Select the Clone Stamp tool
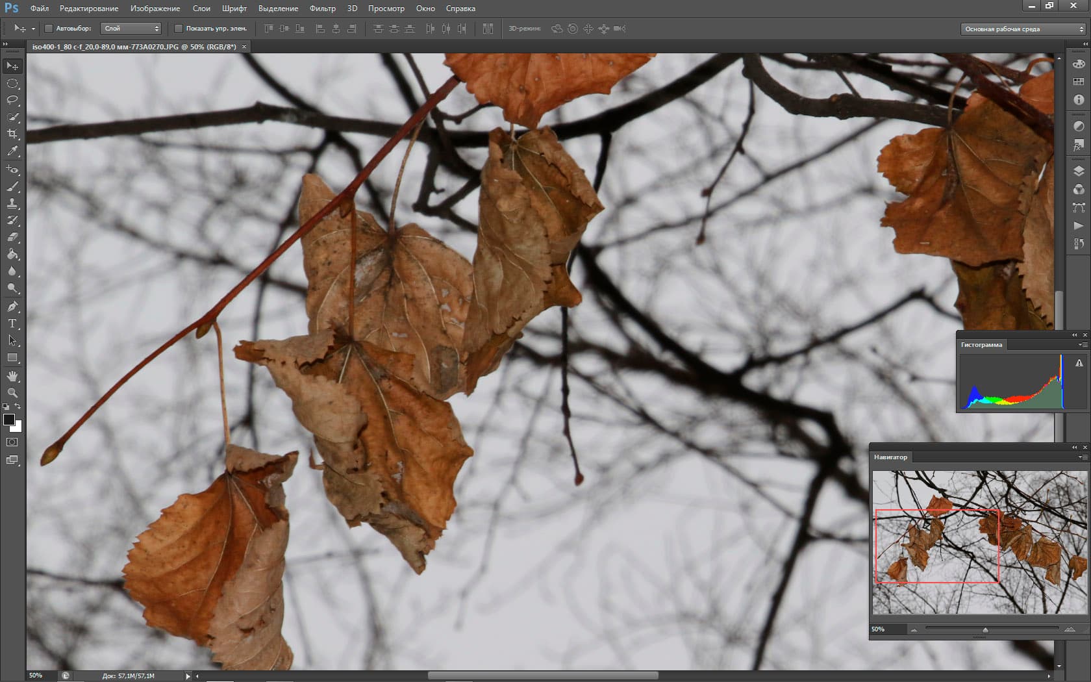 [x=12, y=203]
